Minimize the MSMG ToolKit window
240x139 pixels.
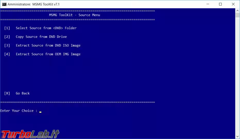[x=208, y=4]
